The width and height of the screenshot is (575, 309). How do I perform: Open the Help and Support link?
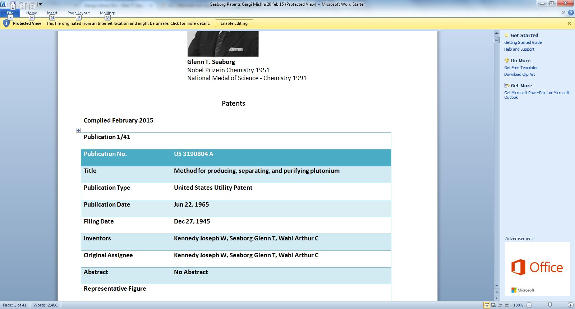coord(519,49)
